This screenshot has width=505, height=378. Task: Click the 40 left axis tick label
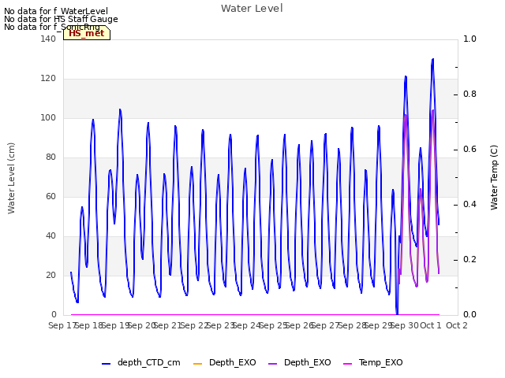pyautogui.click(x=50, y=236)
